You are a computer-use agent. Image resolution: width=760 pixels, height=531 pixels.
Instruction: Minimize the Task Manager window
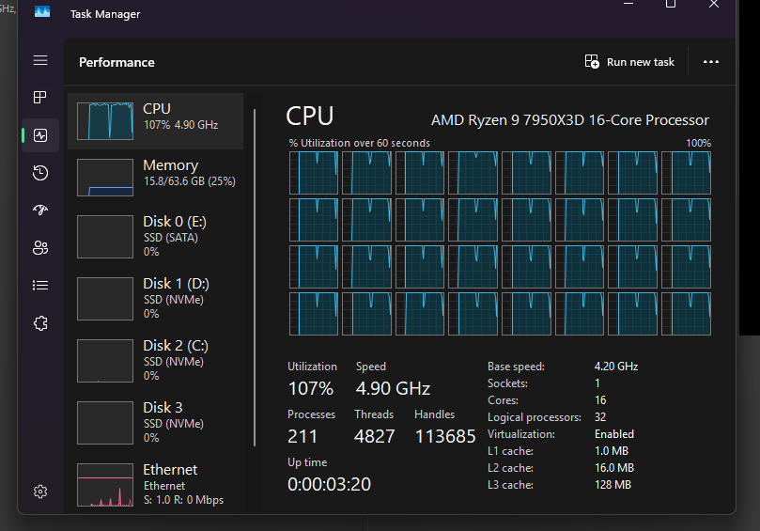click(x=628, y=4)
